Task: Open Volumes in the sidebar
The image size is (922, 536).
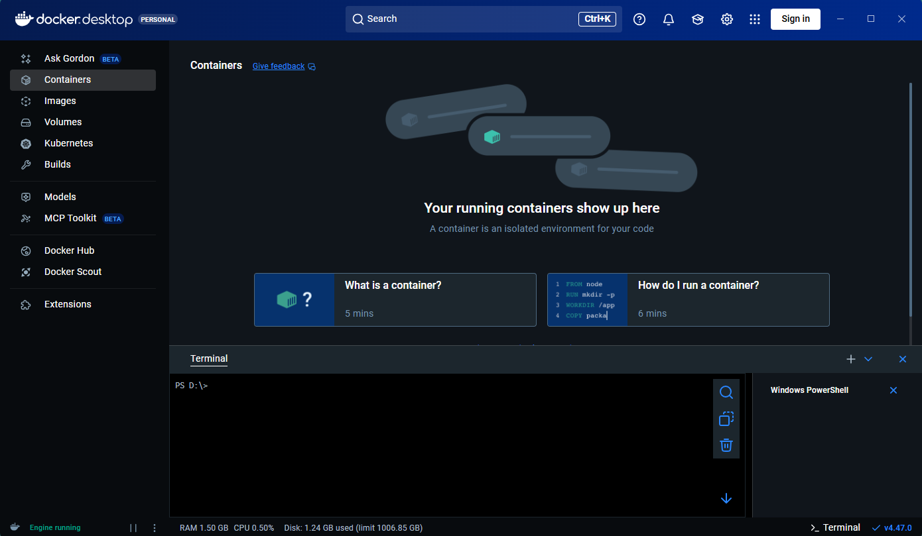Action: (x=63, y=122)
